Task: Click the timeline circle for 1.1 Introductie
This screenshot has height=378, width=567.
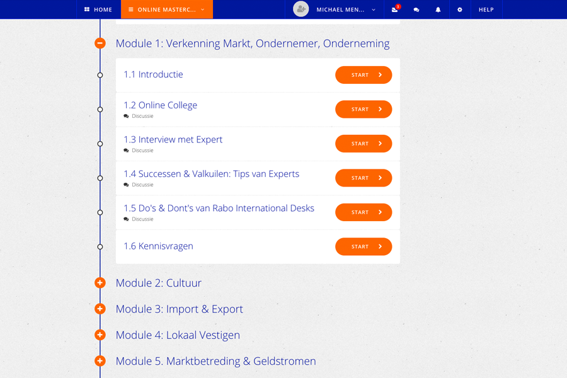Action: click(x=100, y=75)
